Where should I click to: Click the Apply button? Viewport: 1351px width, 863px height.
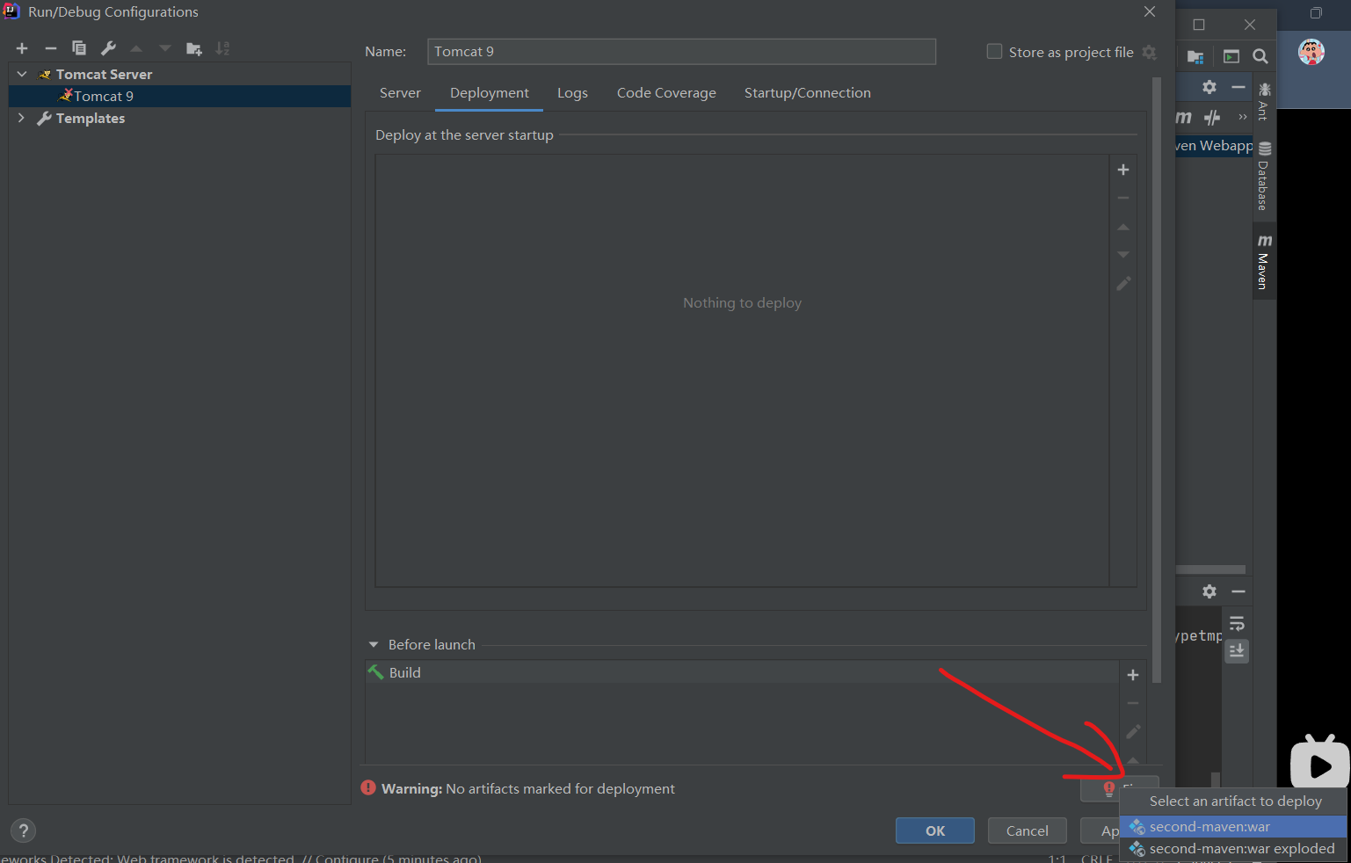[1100, 830]
